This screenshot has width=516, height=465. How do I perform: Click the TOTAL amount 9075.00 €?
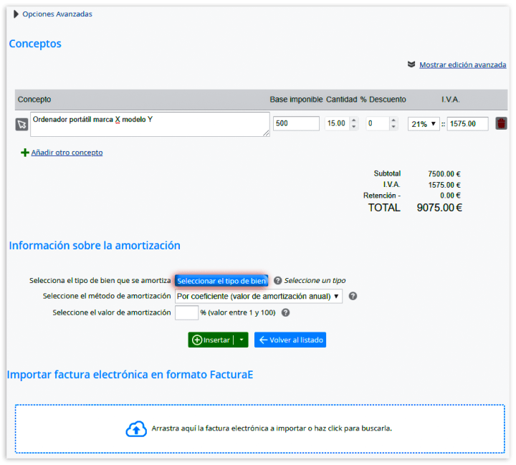[x=439, y=208]
